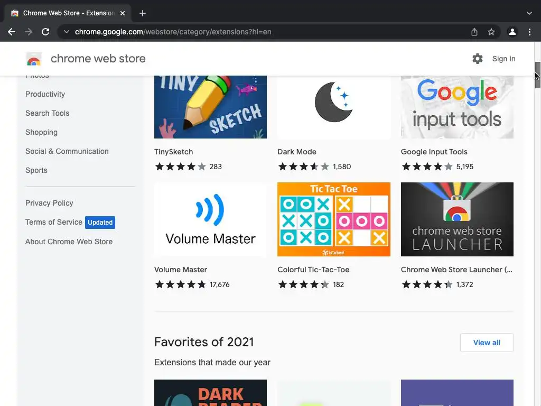Click the Google Input Tools title
The width and height of the screenshot is (541, 406).
(x=434, y=152)
